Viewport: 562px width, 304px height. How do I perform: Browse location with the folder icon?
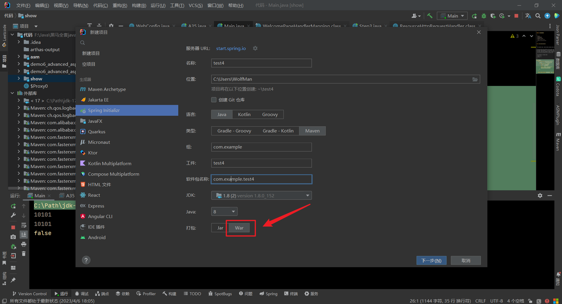click(475, 79)
